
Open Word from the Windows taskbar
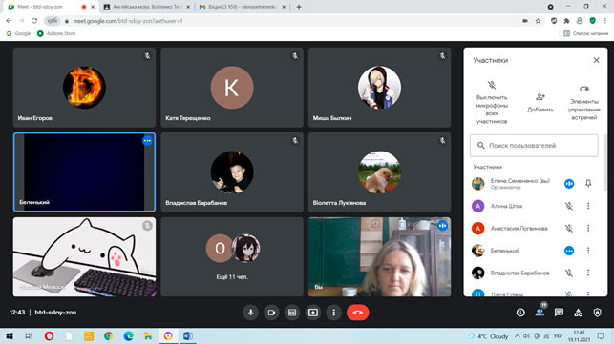188,336
